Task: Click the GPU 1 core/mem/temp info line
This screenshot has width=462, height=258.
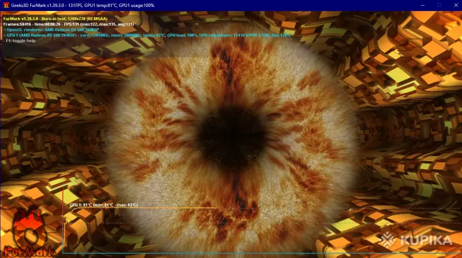Action: (147, 35)
